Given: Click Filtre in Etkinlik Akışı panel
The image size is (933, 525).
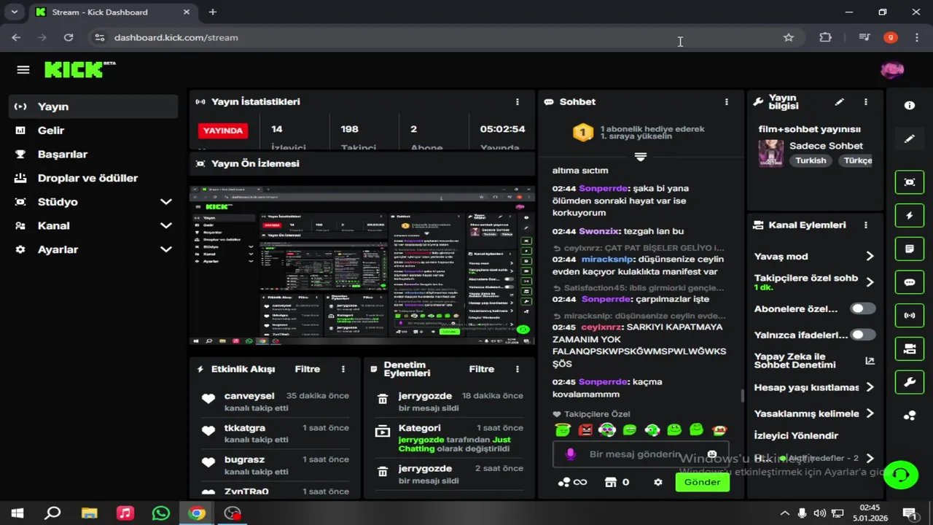Looking at the screenshot, I should coord(307,370).
